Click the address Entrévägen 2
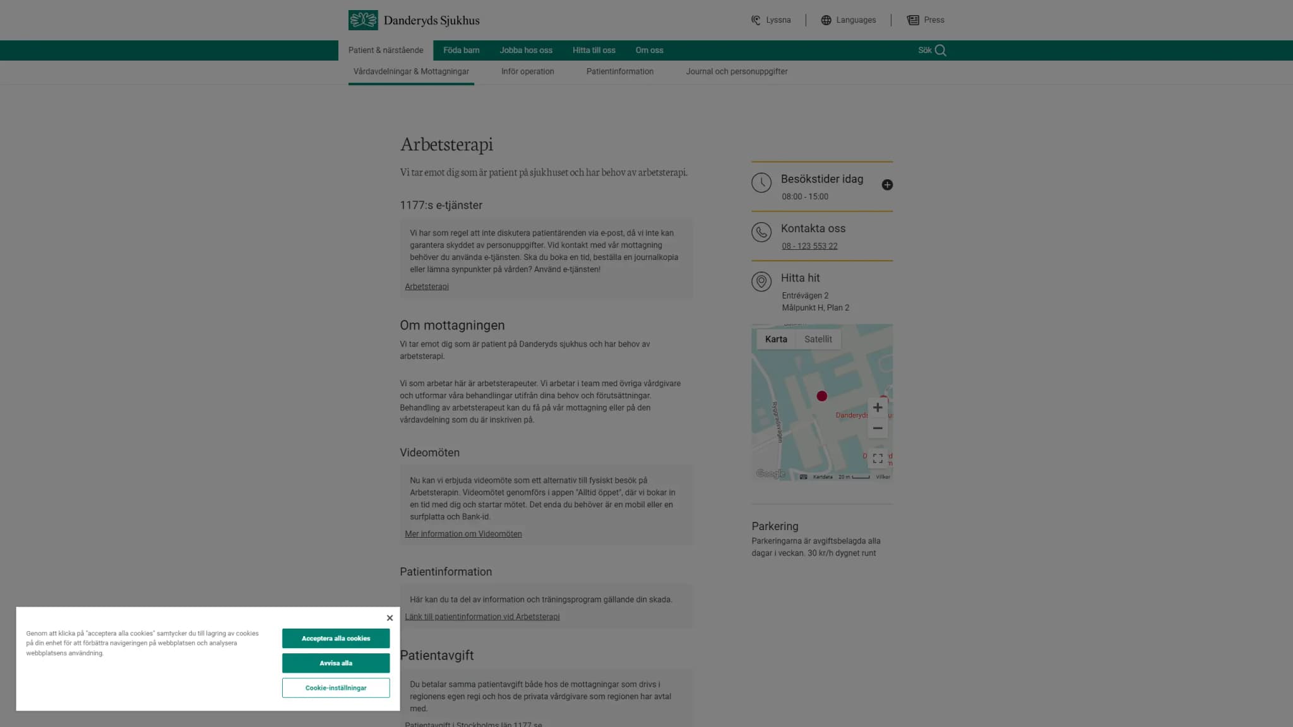1293x727 pixels. click(x=805, y=295)
